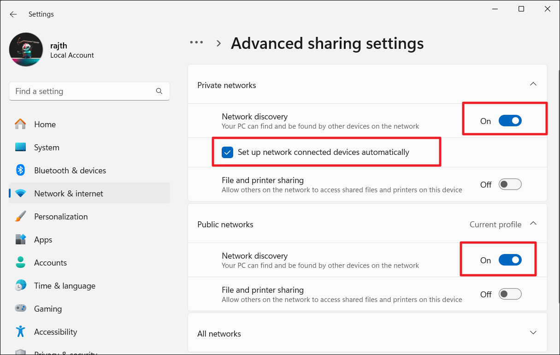Screen dimensions: 560x355
Task: Enable Public networks File and printer sharing
Action: pyautogui.click(x=510, y=294)
